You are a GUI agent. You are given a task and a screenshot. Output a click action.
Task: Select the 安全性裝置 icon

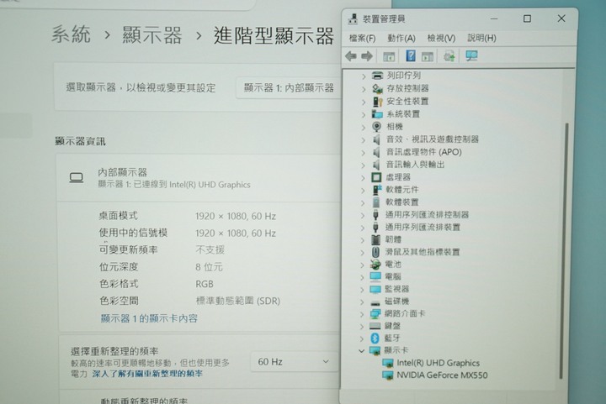(377, 101)
